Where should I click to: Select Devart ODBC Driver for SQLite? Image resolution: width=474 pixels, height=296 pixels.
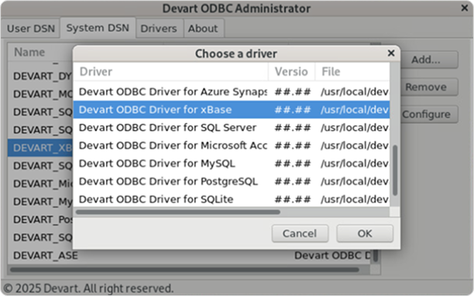click(x=232, y=199)
